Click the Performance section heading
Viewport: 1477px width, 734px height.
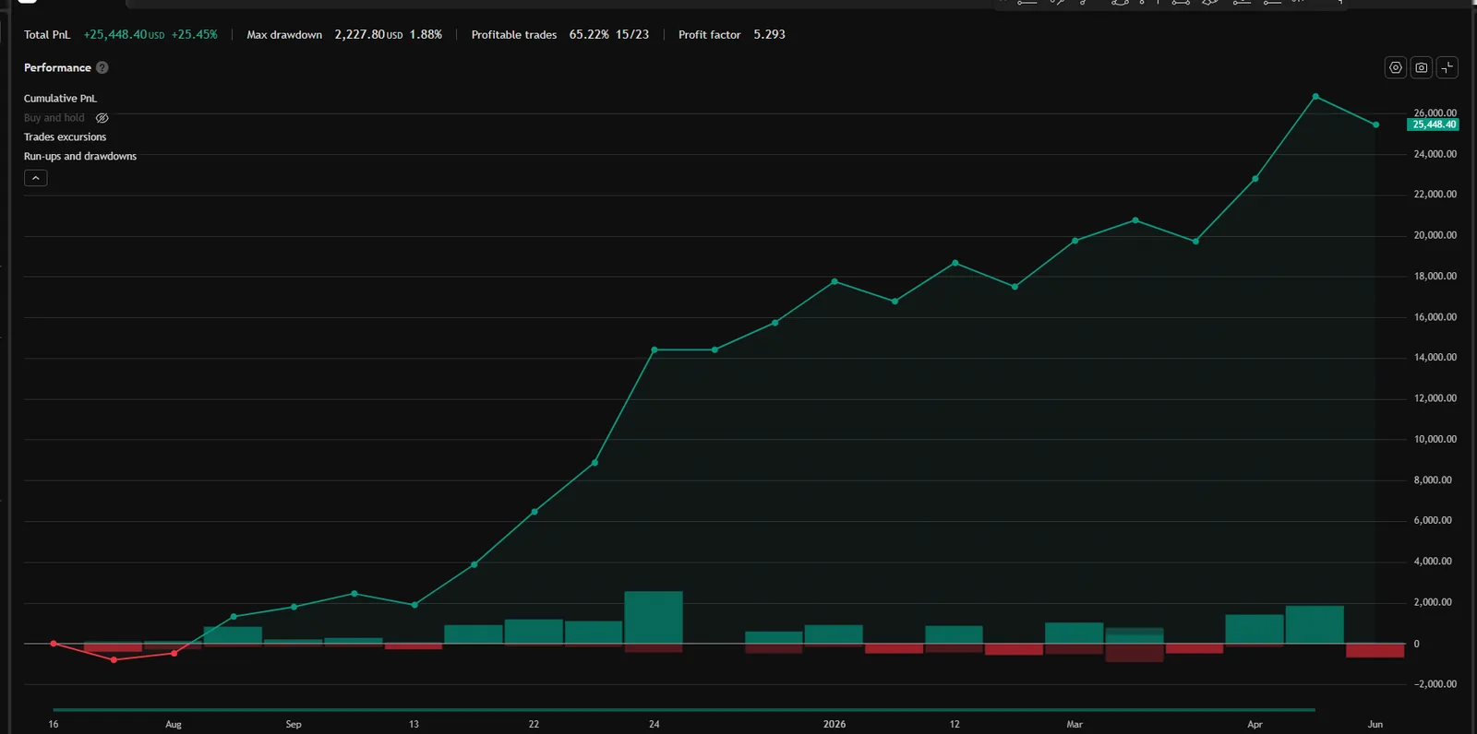click(57, 67)
